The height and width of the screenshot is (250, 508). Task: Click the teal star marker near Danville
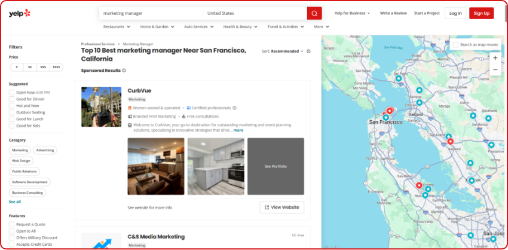click(x=473, y=115)
